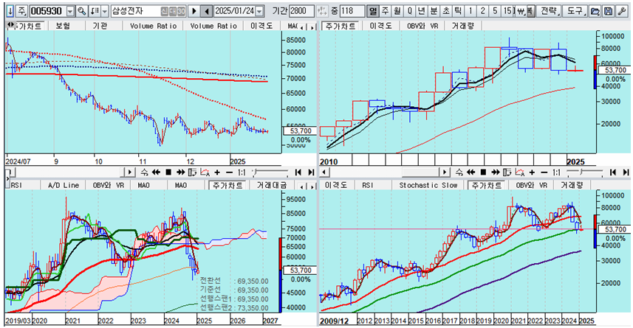Reset 1:1 scale under the yearly 2010 panel
The image size is (633, 328).
[x=556, y=172]
